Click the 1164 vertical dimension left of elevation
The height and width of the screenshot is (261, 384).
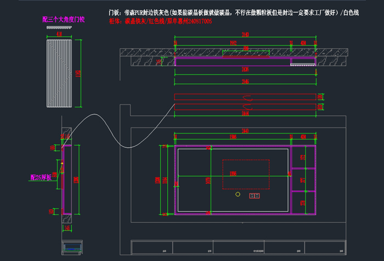[x=165, y=181]
